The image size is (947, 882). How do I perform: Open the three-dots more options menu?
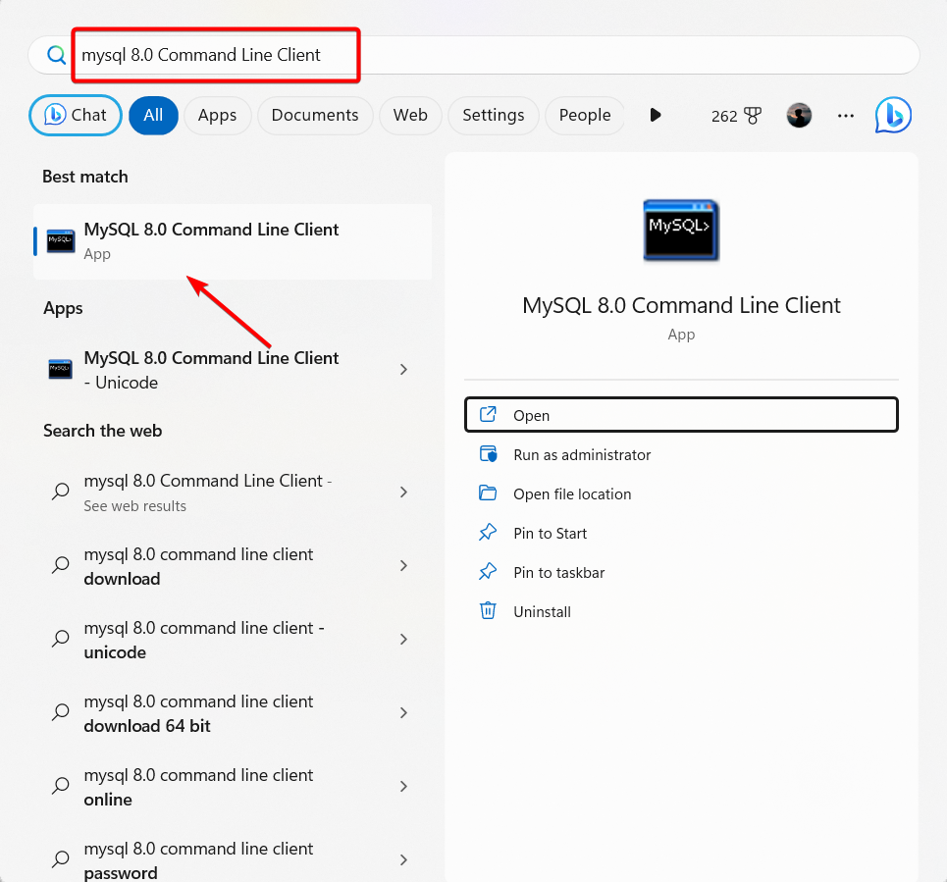tap(846, 116)
